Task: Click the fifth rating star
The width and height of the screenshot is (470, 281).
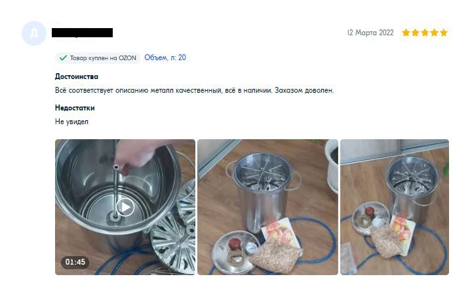Action: [x=444, y=33]
